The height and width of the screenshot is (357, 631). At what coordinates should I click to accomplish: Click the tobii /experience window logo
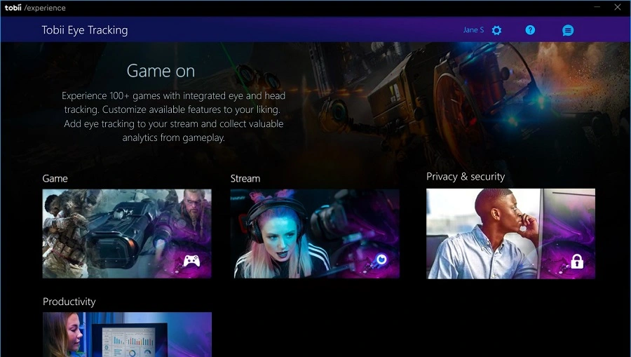[35, 8]
